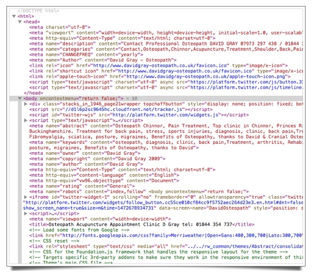The height and width of the screenshot is (272, 313).
Task: Open the consolidated theme stylesheet href
Action: pos(245,247)
